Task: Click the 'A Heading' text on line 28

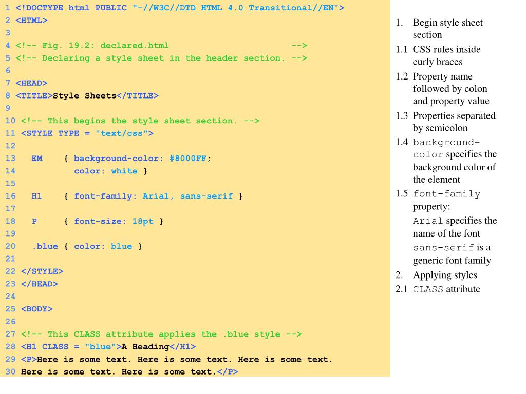Action: [145, 346]
